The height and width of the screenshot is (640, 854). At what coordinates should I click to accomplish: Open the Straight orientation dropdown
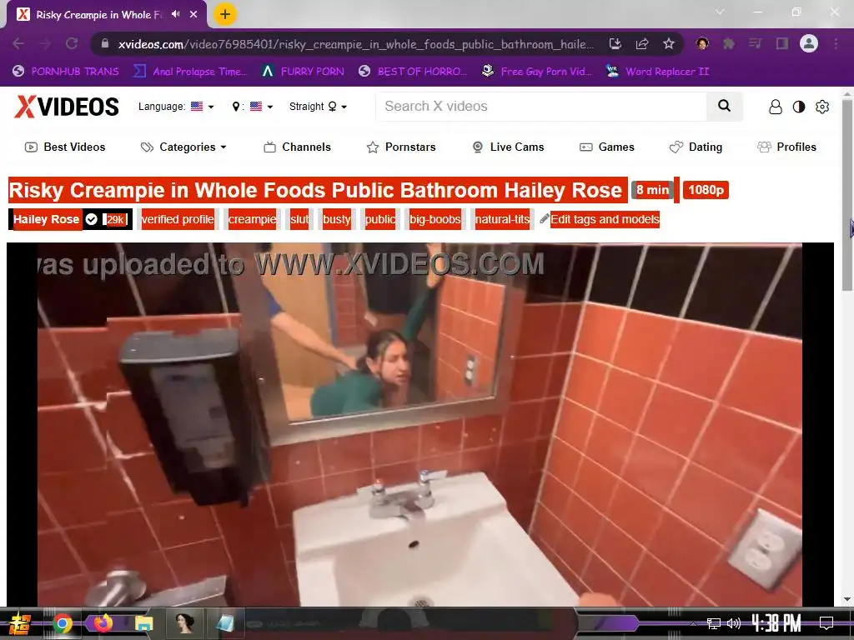tap(318, 107)
